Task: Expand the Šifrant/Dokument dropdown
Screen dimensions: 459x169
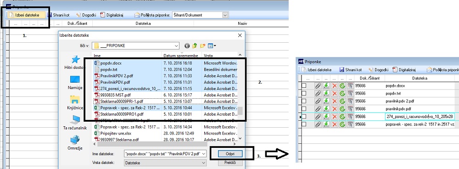Action: [225, 15]
